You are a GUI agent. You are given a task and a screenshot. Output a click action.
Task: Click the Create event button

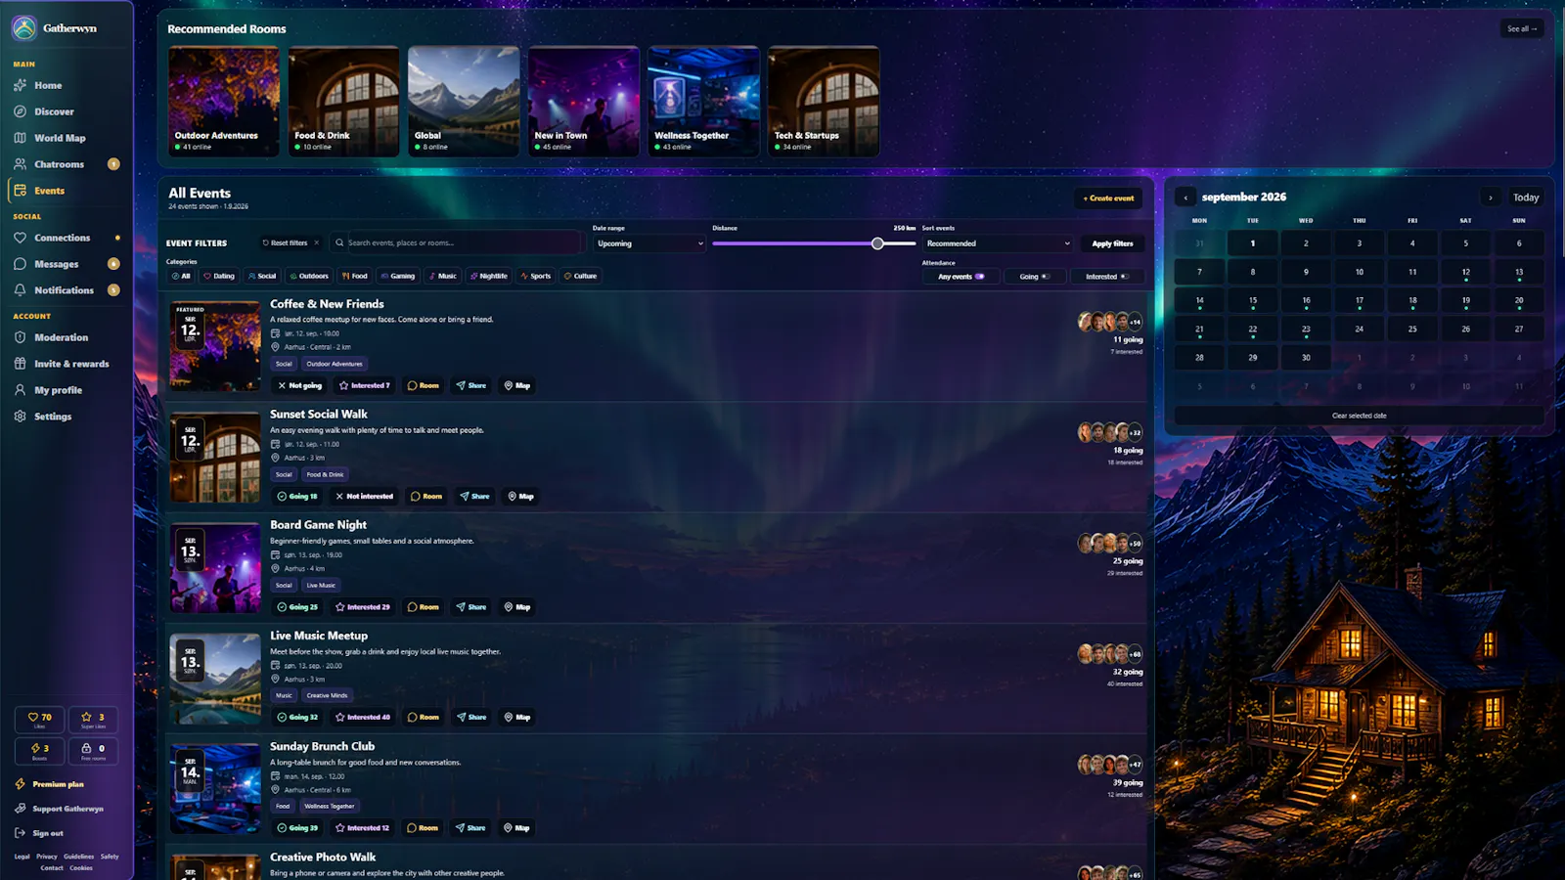(1108, 198)
